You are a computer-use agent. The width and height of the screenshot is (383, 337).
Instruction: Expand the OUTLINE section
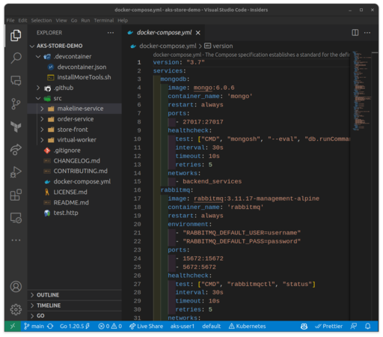[x=75, y=295]
